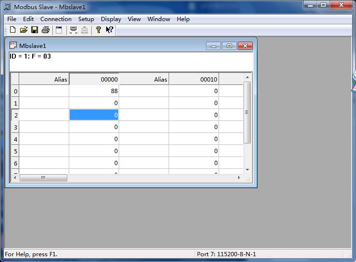Select the register 0 cell containing 88

click(94, 91)
